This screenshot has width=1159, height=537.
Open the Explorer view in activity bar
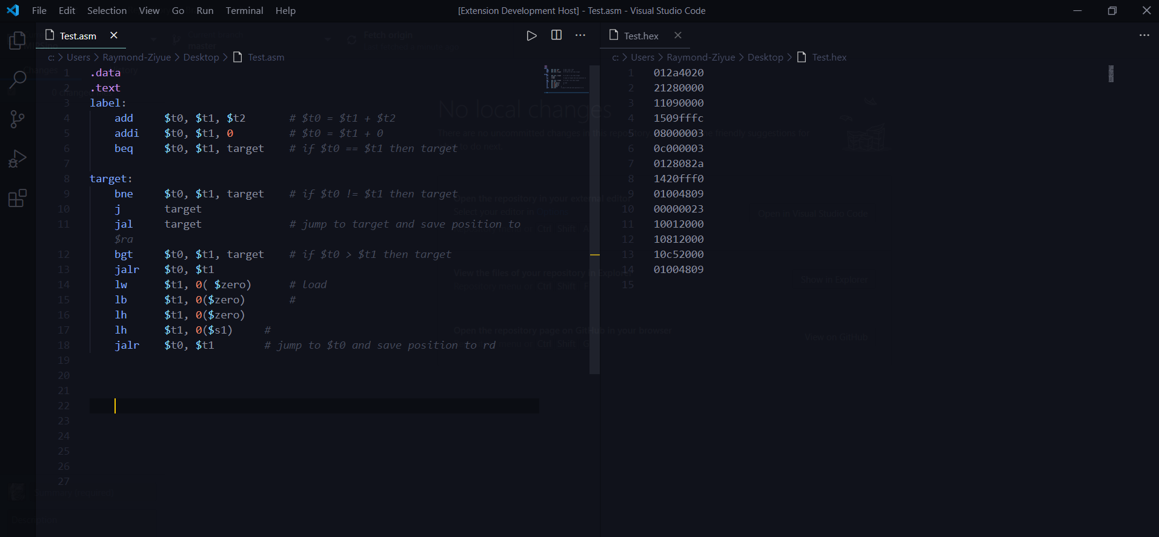[18, 41]
